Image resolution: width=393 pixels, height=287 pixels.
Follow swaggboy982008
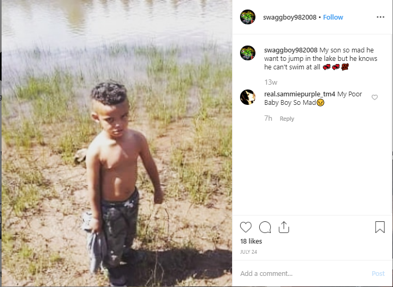click(x=333, y=17)
